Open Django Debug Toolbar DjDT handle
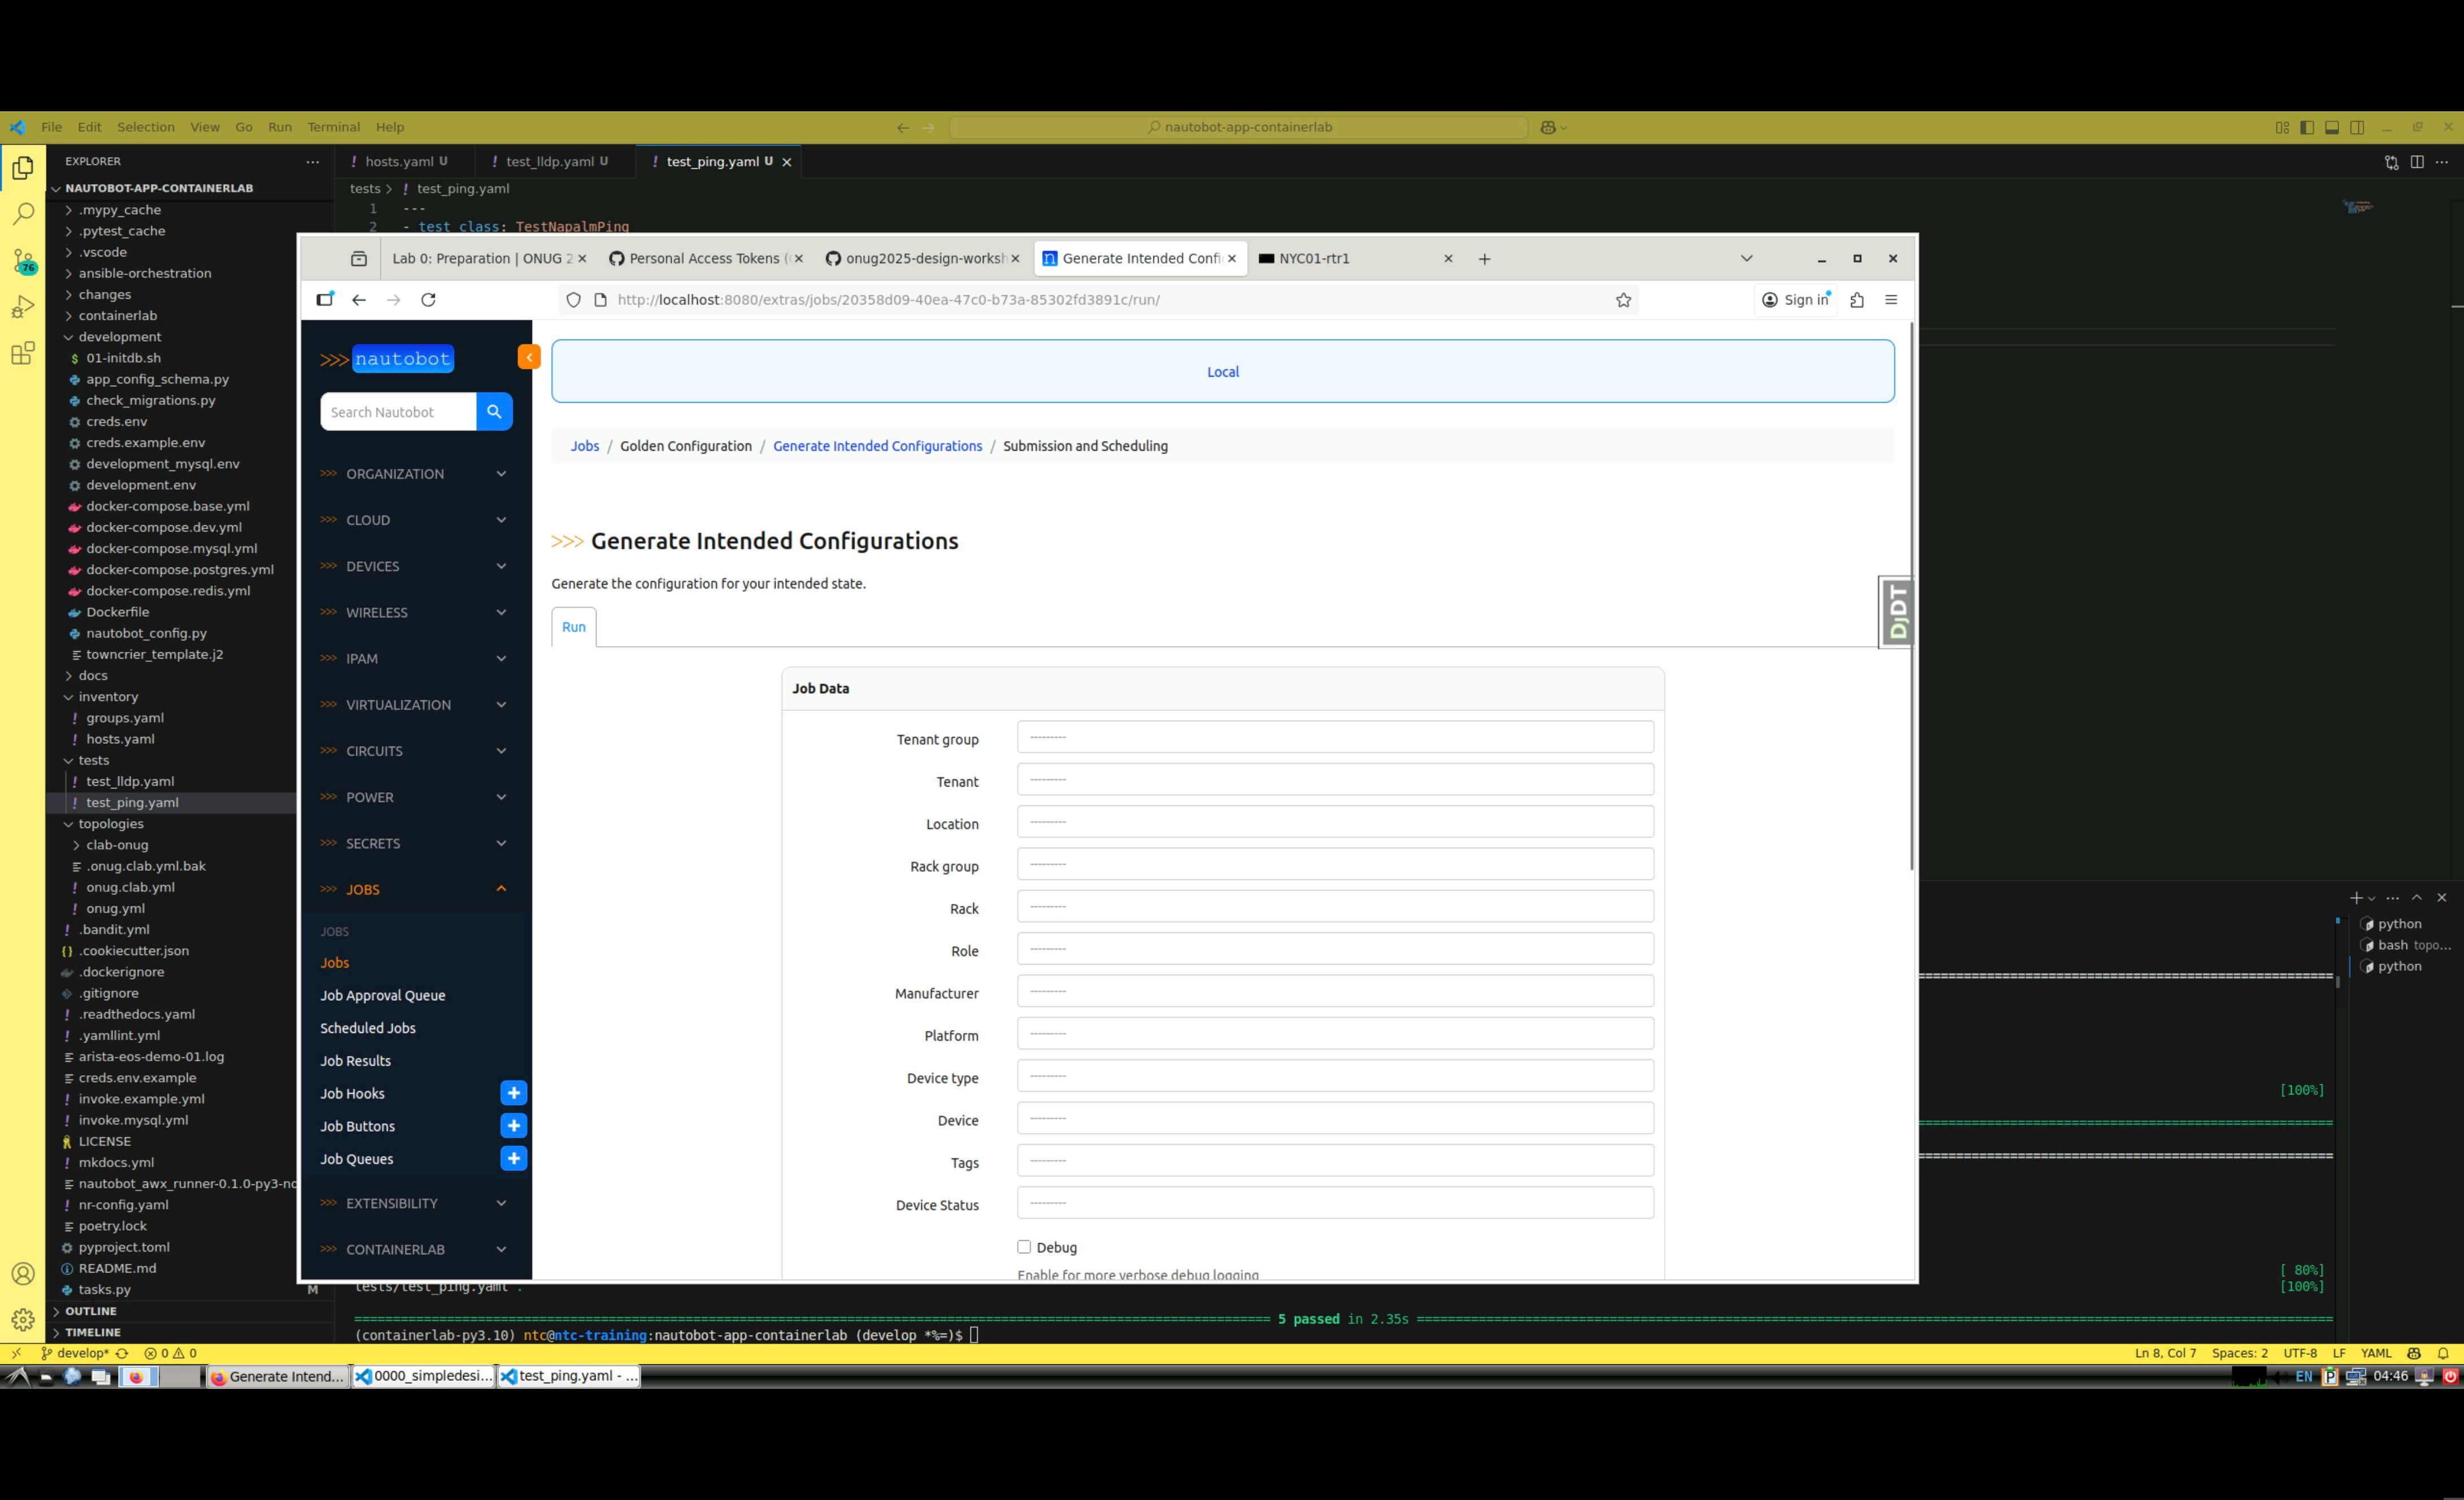 [1897, 612]
